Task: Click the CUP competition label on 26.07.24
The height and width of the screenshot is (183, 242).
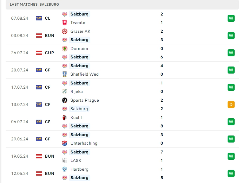Action: point(50,53)
